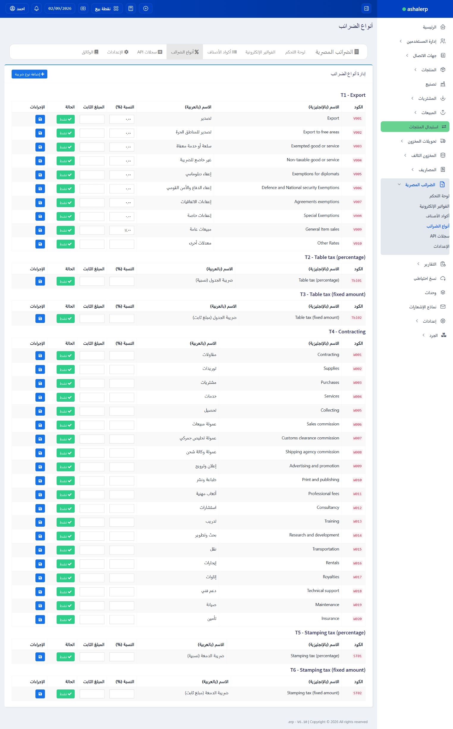Click percentage field for V010 Other Rates
This screenshot has width=453, height=729.
click(122, 244)
